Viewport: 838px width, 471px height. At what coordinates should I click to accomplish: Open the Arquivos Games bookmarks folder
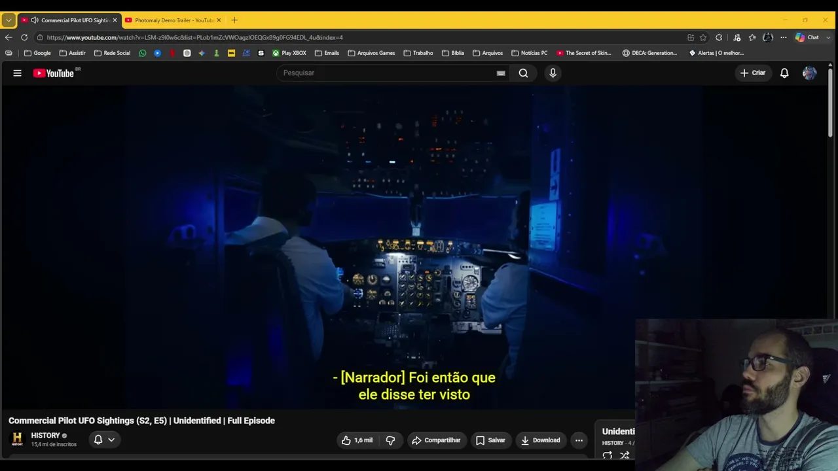(x=371, y=53)
